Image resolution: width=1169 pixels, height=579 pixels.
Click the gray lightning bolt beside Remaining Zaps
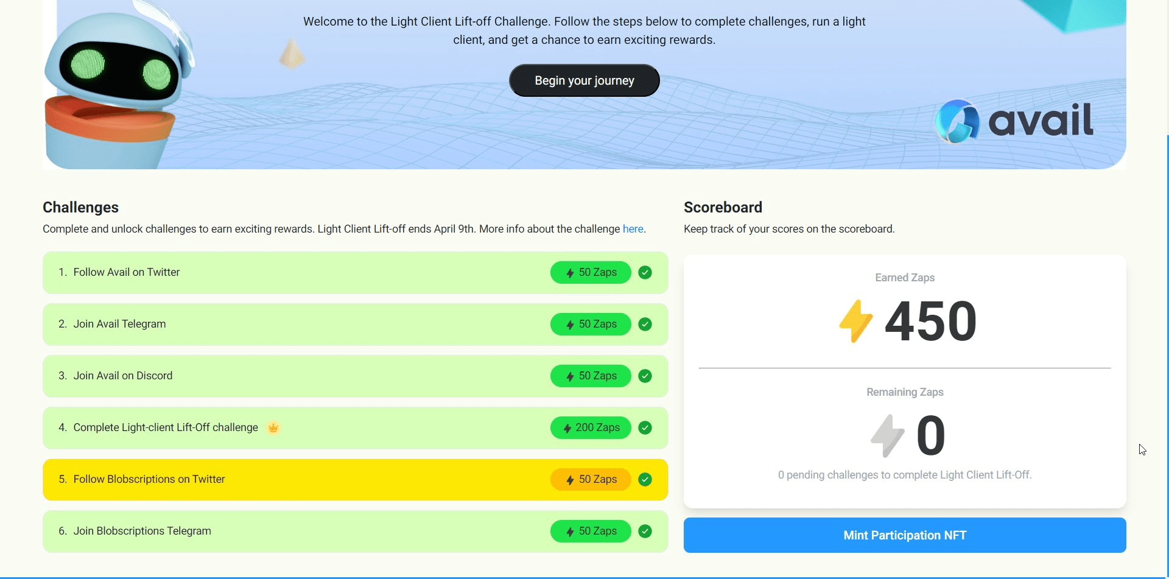coord(887,435)
